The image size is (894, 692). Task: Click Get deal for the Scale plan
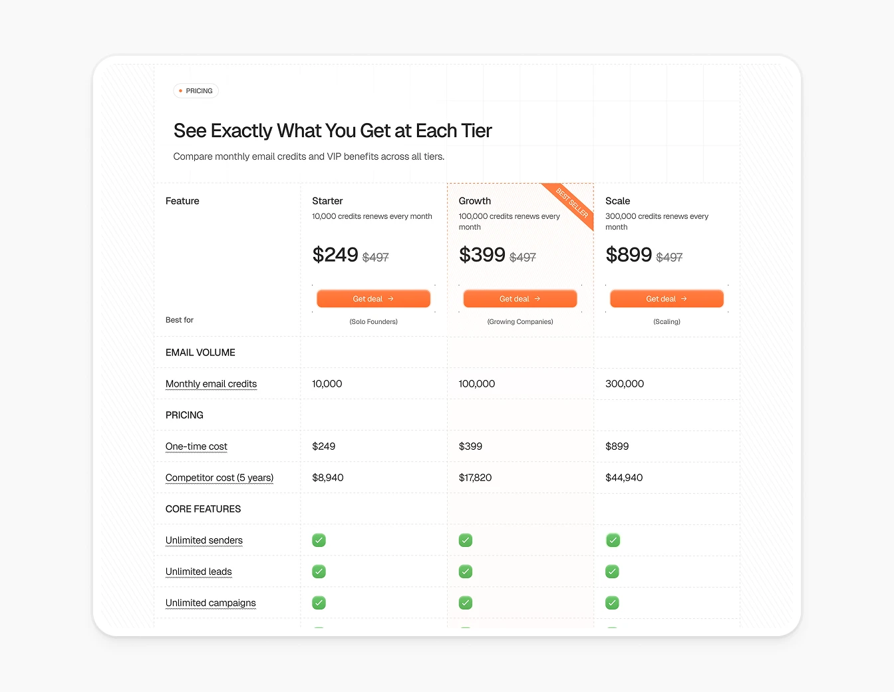click(667, 299)
